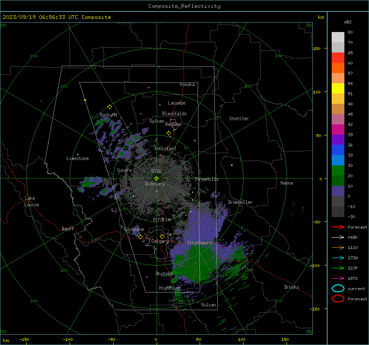Click the yellow diamond marker above RockyMH
369x345 pixels.
[x=109, y=107]
